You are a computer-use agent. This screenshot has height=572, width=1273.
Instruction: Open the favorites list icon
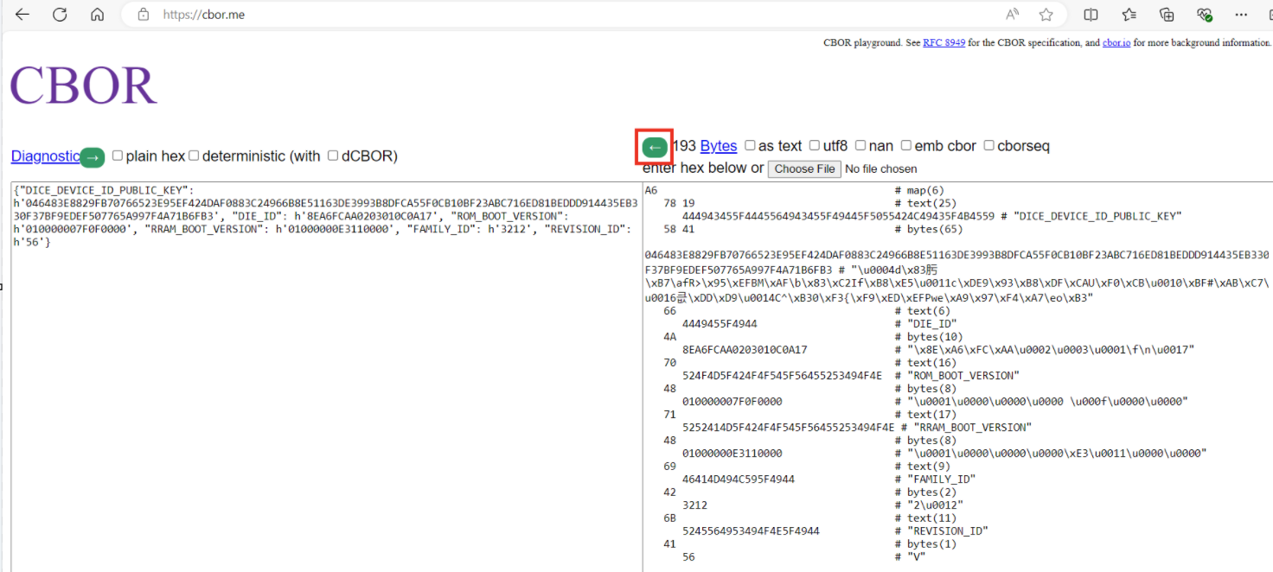[1129, 15]
